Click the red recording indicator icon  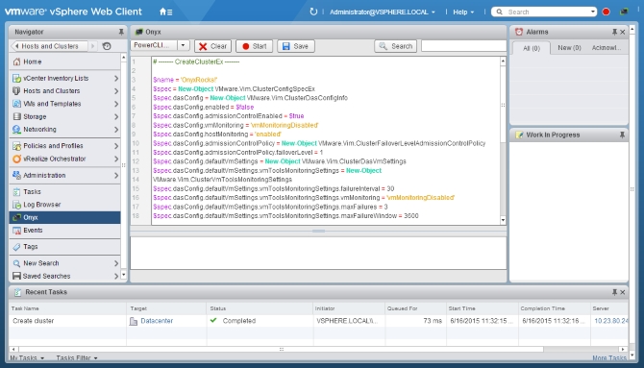click(606, 12)
